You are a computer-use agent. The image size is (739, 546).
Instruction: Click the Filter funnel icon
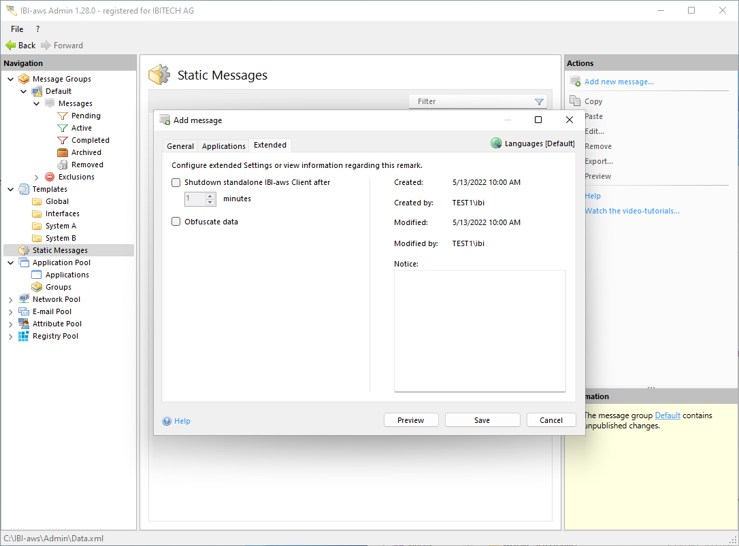[539, 102]
